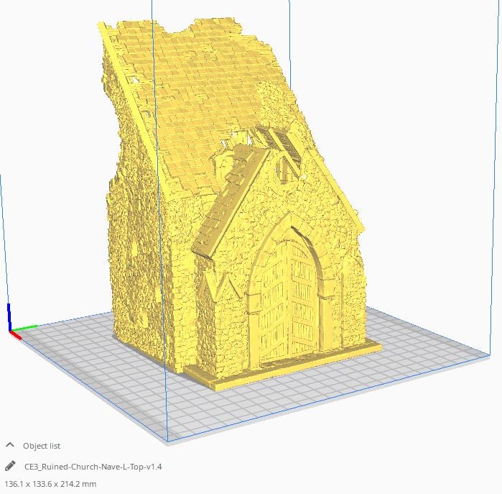
Task: Click the pencil rename icon
Action: coord(10,466)
